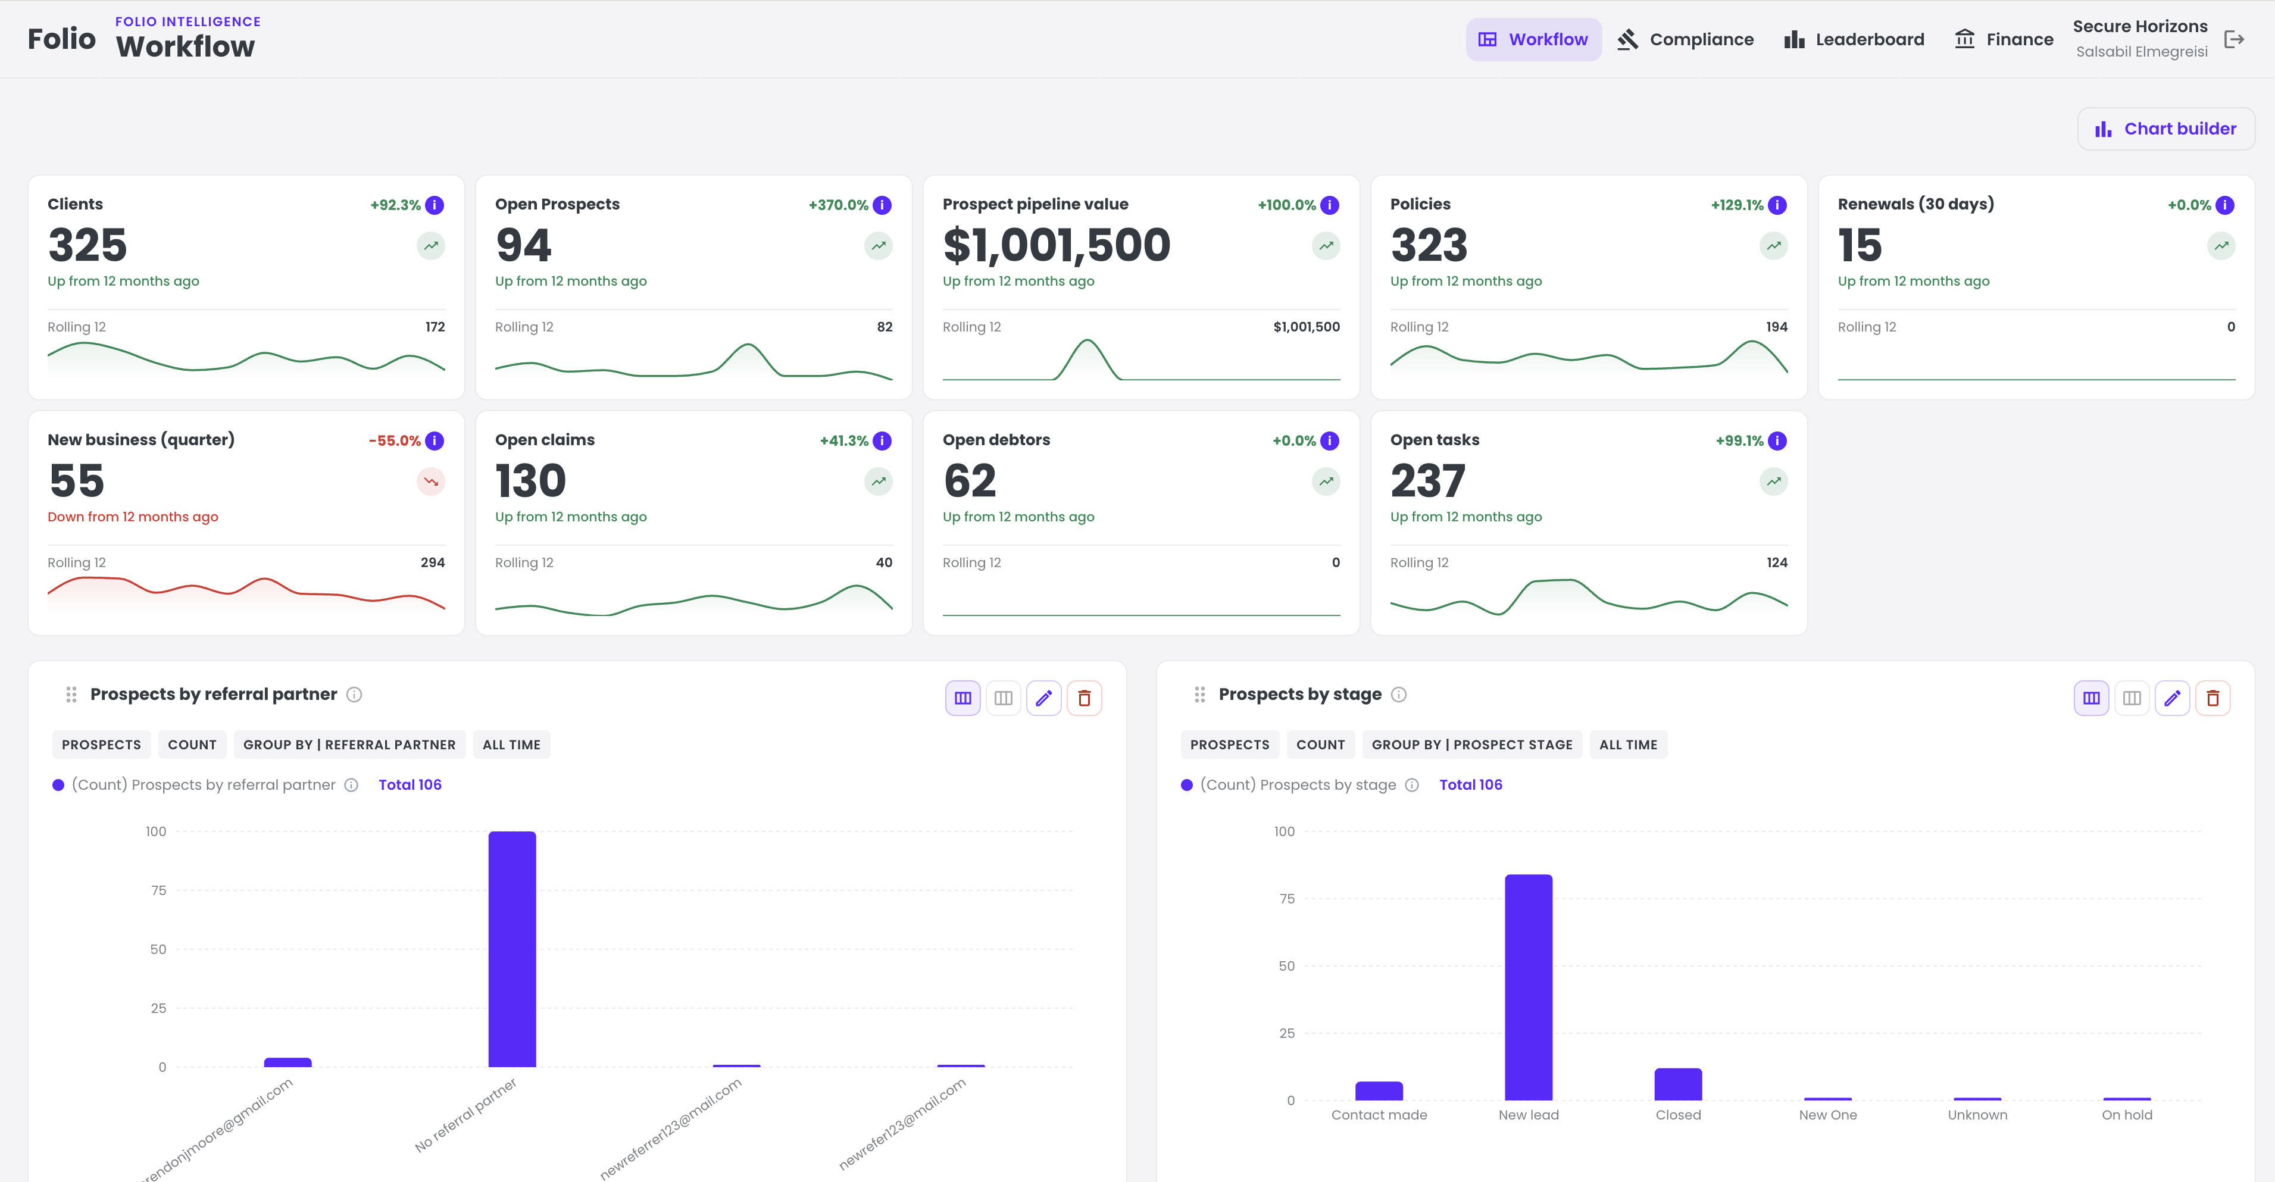Go to the Compliance tab
This screenshot has width=2275, height=1182.
(1685, 39)
